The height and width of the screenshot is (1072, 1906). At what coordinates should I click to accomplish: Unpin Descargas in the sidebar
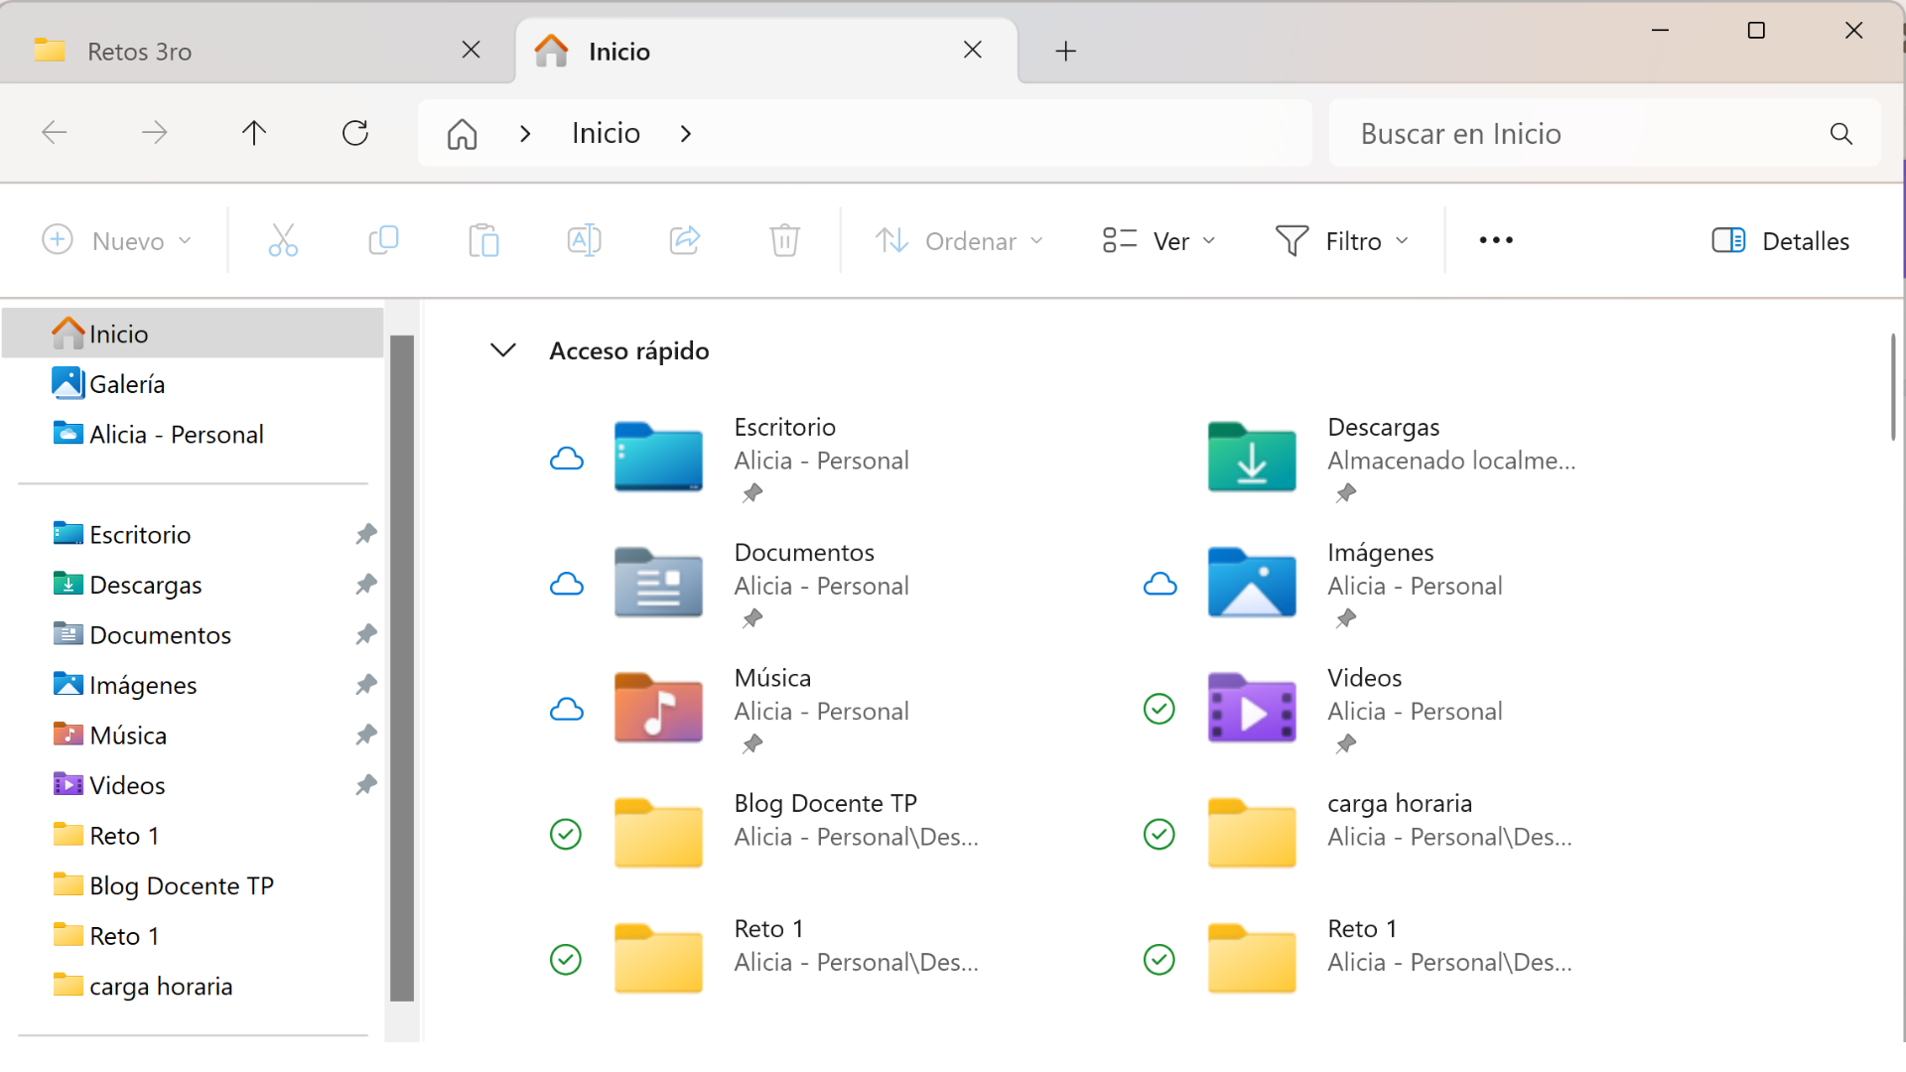366,584
